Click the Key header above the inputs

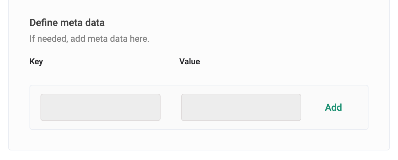(x=36, y=62)
